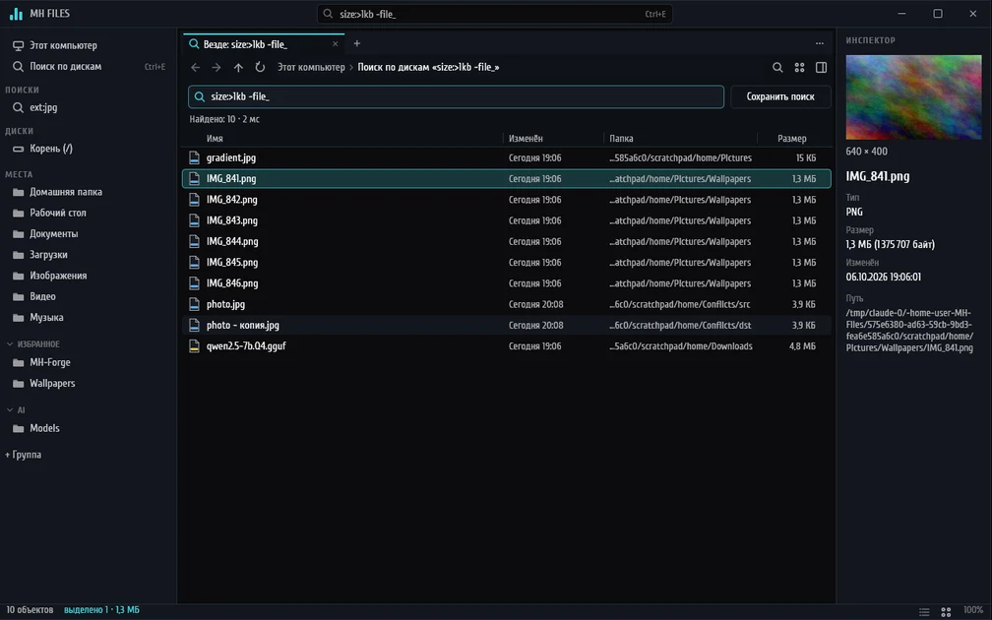Select the file photo.jpg
The height and width of the screenshot is (620, 992).
(x=507, y=304)
